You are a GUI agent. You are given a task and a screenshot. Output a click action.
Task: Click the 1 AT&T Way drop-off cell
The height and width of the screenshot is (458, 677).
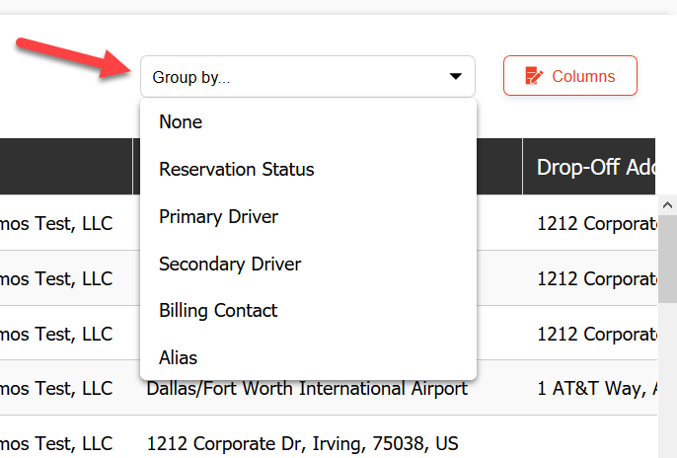(x=597, y=389)
